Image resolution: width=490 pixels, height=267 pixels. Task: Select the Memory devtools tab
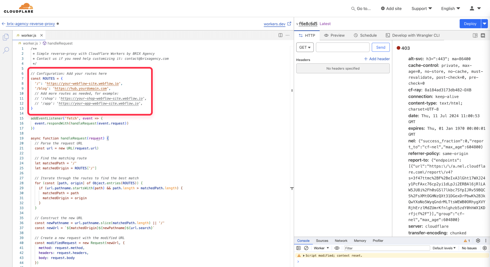(360, 241)
